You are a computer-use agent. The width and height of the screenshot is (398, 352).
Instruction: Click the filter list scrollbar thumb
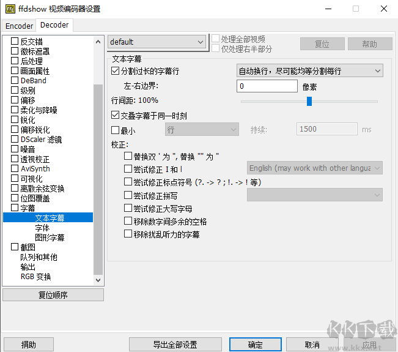point(98,179)
